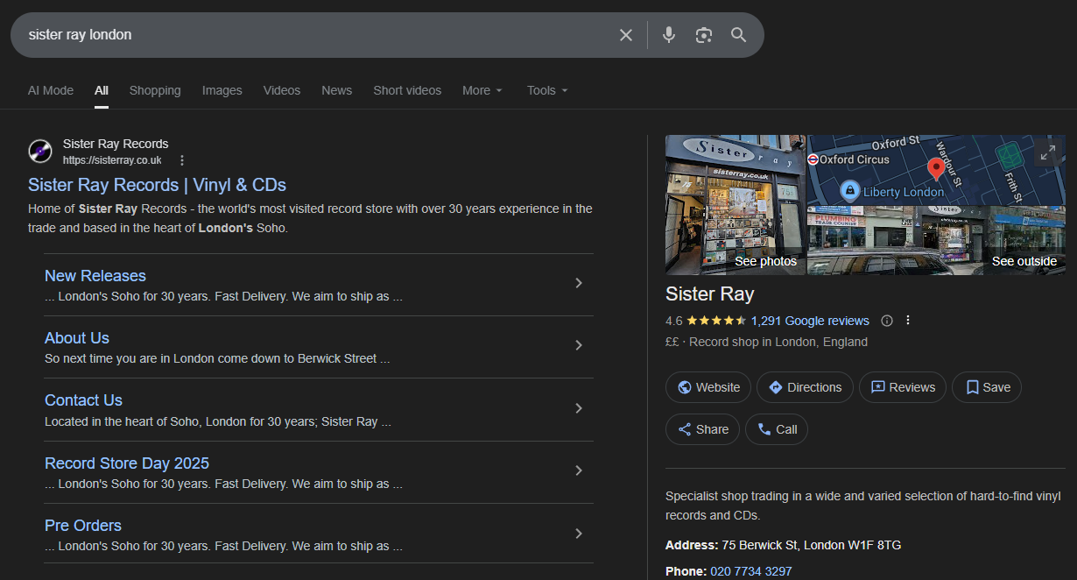This screenshot has width=1077, height=580.
Task: Click the 4.6 star rating stars
Action: pyautogui.click(x=715, y=320)
